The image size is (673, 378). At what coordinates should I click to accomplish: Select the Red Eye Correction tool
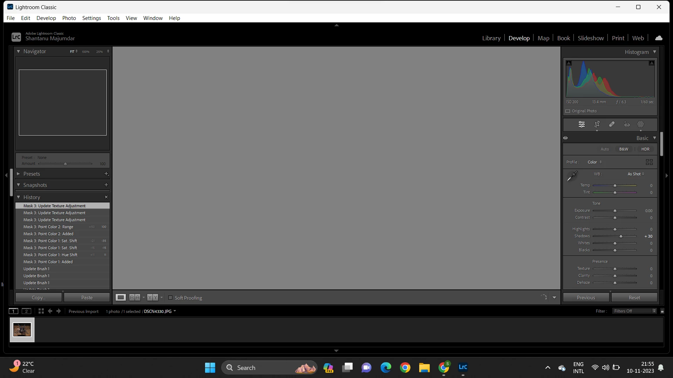[x=627, y=124]
